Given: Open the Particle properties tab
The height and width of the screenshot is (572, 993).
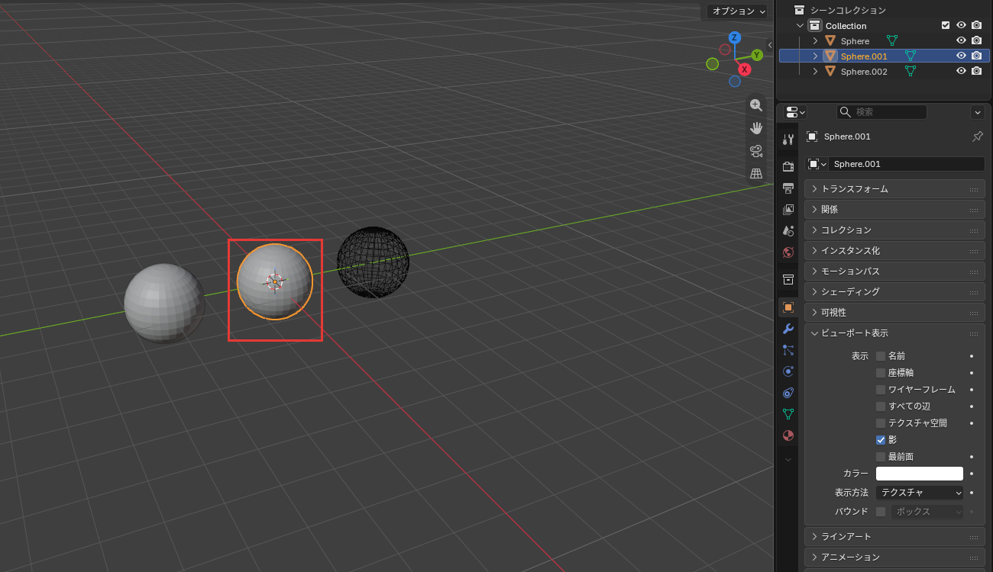Looking at the screenshot, I should coord(788,350).
